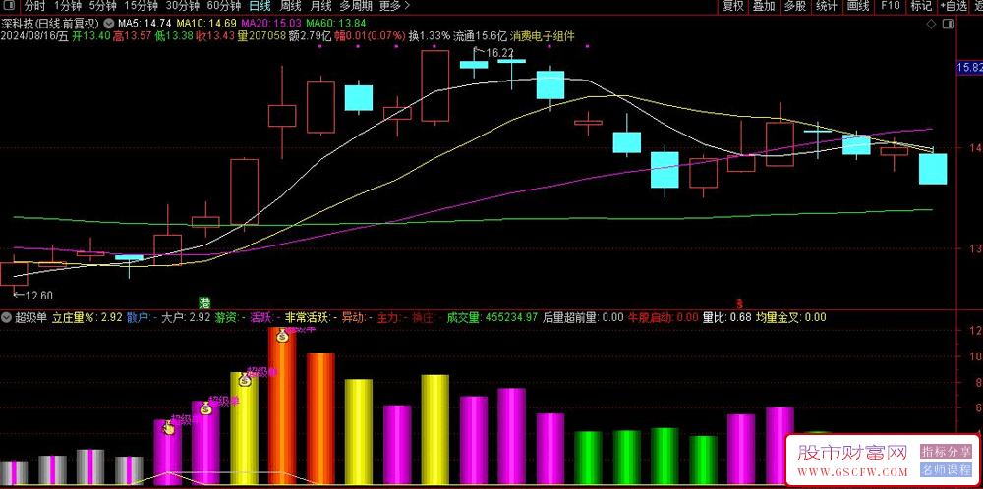Click the 标记 mark button
Screen dimensions: 983x489
[921, 6]
